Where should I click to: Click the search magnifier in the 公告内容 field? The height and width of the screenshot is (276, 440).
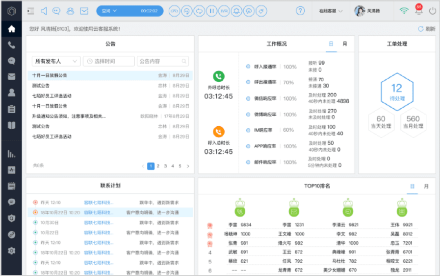coord(184,61)
